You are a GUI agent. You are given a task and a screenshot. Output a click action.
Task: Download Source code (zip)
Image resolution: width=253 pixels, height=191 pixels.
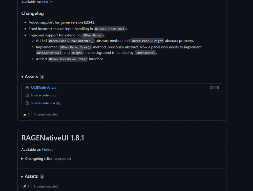[44, 95]
